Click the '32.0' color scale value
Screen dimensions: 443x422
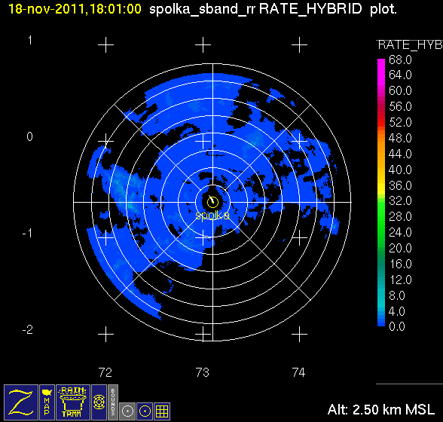click(400, 201)
